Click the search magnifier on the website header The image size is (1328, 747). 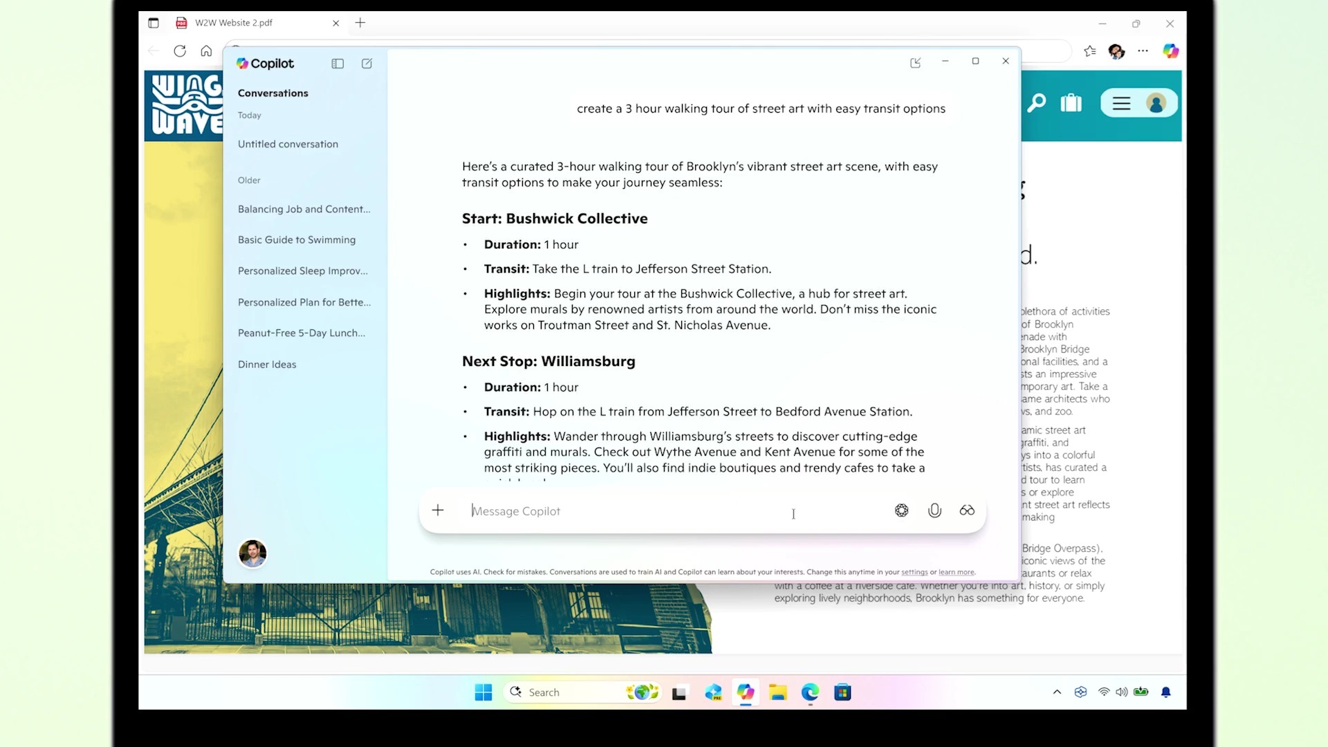[1036, 103]
